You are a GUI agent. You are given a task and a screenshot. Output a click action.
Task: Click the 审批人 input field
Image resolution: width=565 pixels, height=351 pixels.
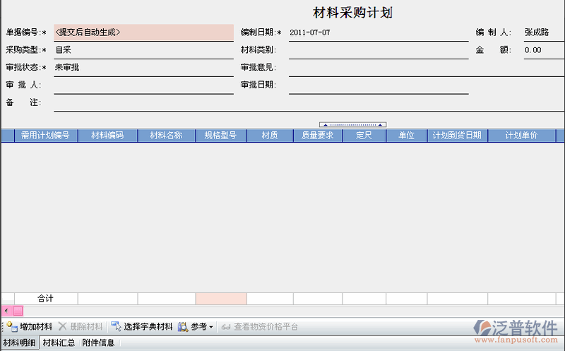click(x=144, y=85)
